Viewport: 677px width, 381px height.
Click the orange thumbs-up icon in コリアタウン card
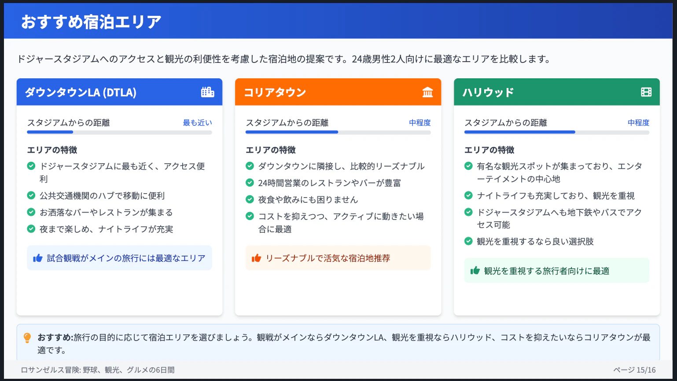tap(256, 258)
